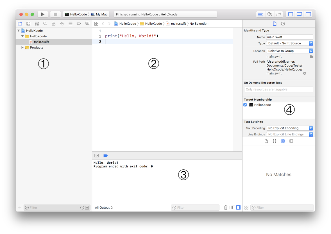331x234 pixels.
Task: Show only source-controlled files filter
Action: [x=87, y=208]
